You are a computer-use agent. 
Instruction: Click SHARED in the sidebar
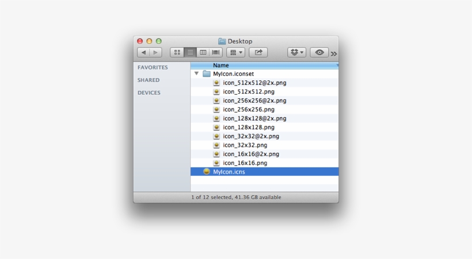(x=149, y=80)
